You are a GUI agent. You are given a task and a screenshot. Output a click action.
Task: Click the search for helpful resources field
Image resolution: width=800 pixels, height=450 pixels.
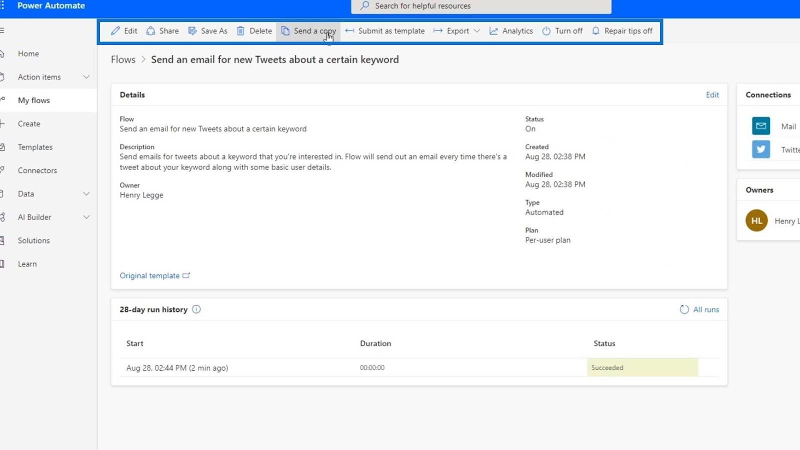click(x=481, y=6)
